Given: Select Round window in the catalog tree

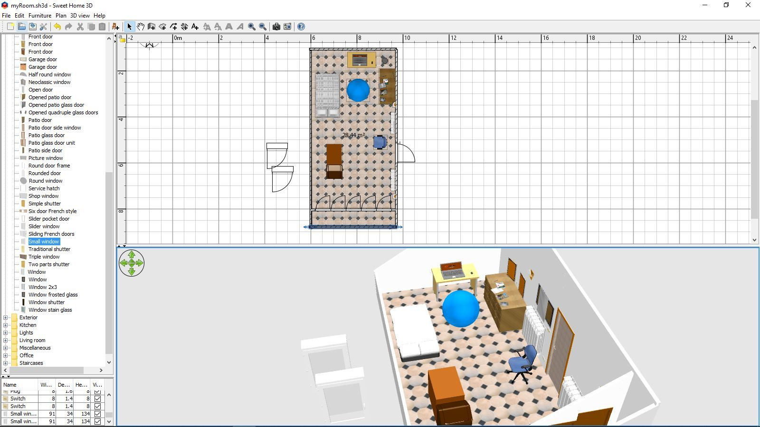Looking at the screenshot, I should click(45, 181).
